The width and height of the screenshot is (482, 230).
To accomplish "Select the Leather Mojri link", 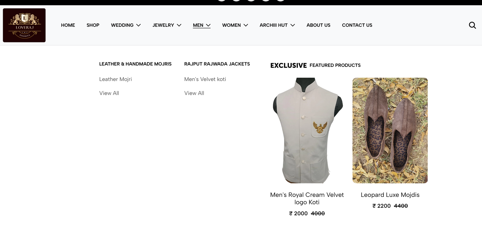I will click(x=115, y=79).
